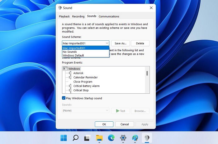218x144 pixels.
Task: Launch File Explorer from taskbar
Action: pos(99,138)
